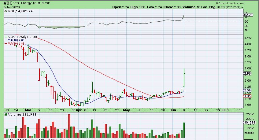This screenshot has width=259, height=140.
Task: Select the MA(50) red line swatch
Action: point(6,44)
